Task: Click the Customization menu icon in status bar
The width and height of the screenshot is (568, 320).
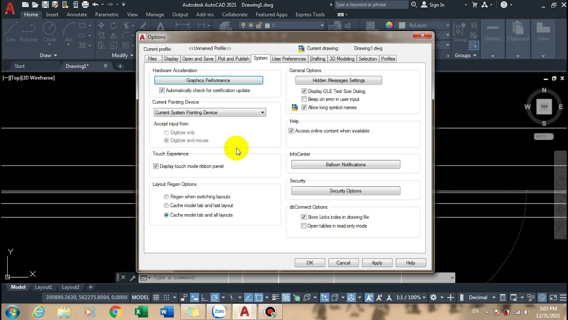Action: tap(563, 297)
